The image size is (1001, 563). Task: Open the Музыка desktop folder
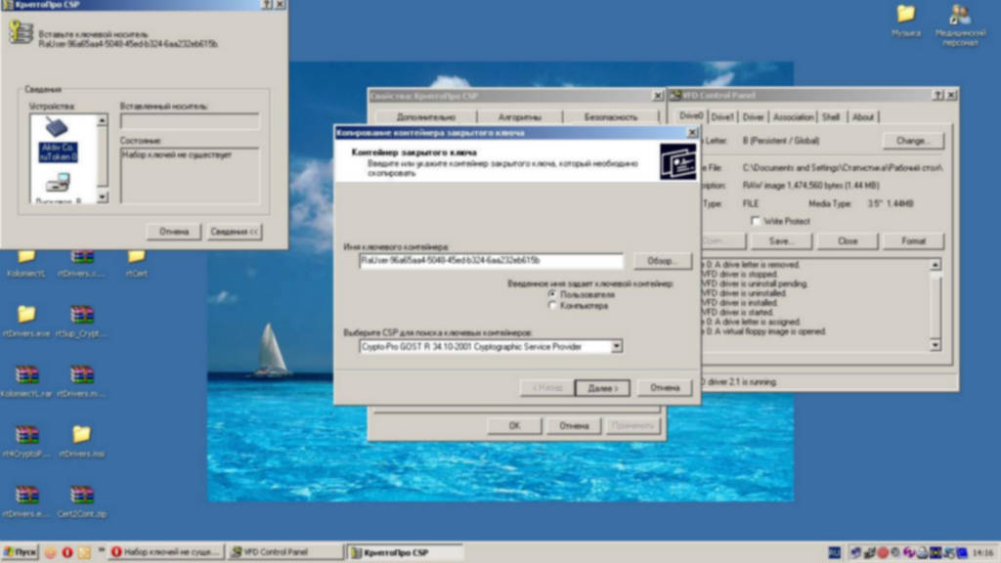(x=905, y=16)
